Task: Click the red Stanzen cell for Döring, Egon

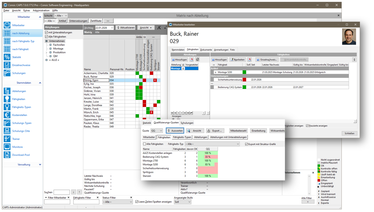Action: tap(155, 80)
